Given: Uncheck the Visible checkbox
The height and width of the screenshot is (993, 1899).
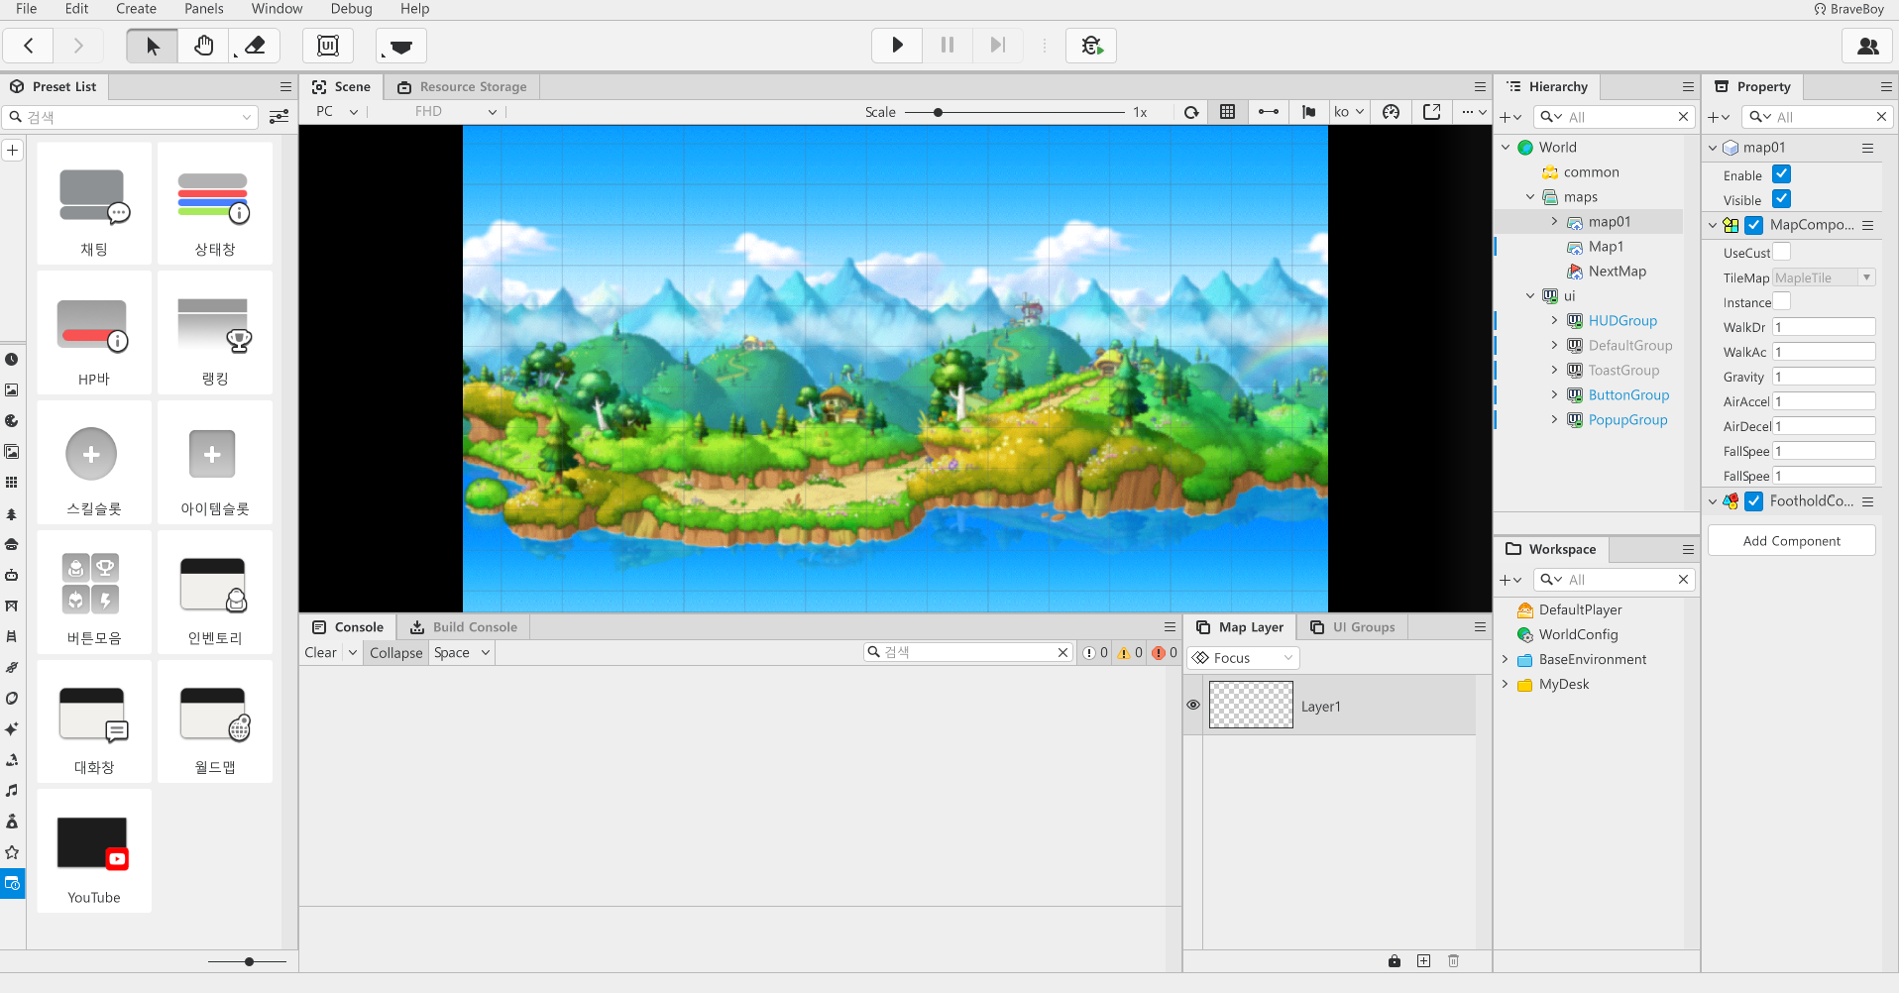Looking at the screenshot, I should pyautogui.click(x=1781, y=199).
